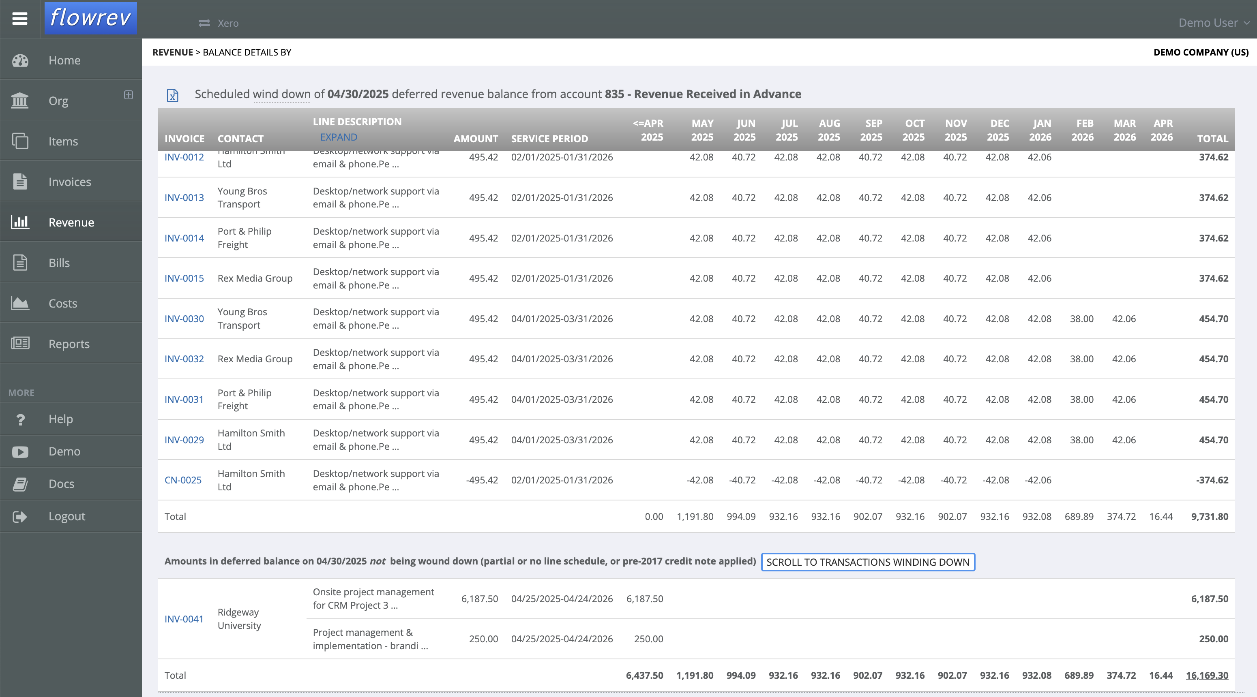The image size is (1257, 697).
Task: Click SCROLL TO TRANSACTIONS WINDING DOWN button
Action: (868, 562)
